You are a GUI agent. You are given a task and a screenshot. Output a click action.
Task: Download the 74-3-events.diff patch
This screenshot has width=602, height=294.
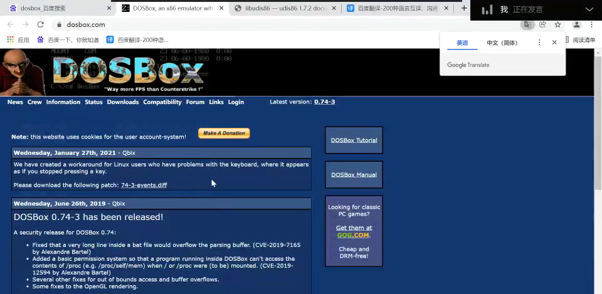(144, 185)
